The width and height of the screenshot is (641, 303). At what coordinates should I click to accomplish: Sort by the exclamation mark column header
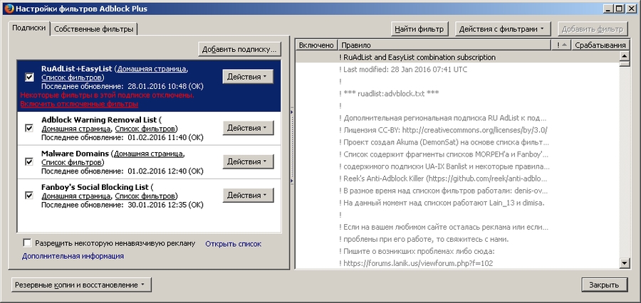click(x=561, y=46)
